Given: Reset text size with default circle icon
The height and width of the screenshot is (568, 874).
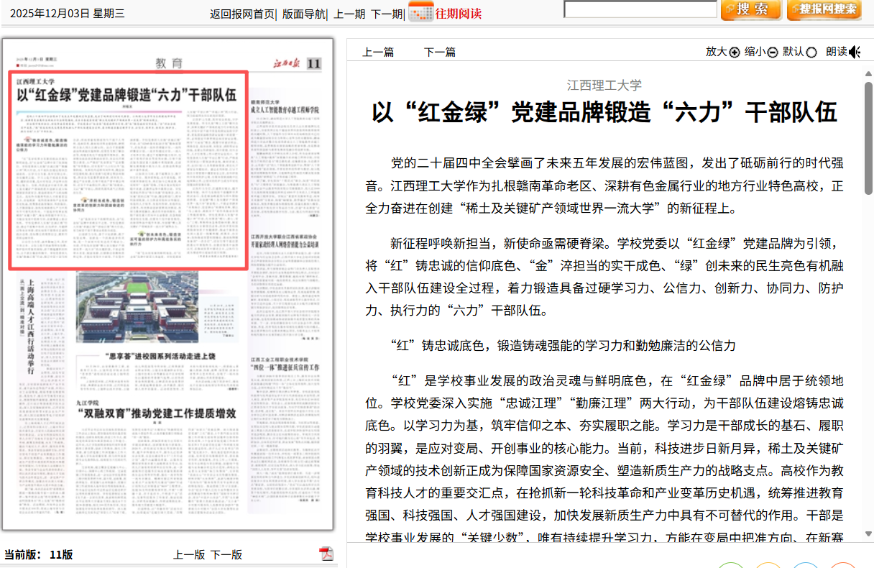Looking at the screenshot, I should coord(811,52).
